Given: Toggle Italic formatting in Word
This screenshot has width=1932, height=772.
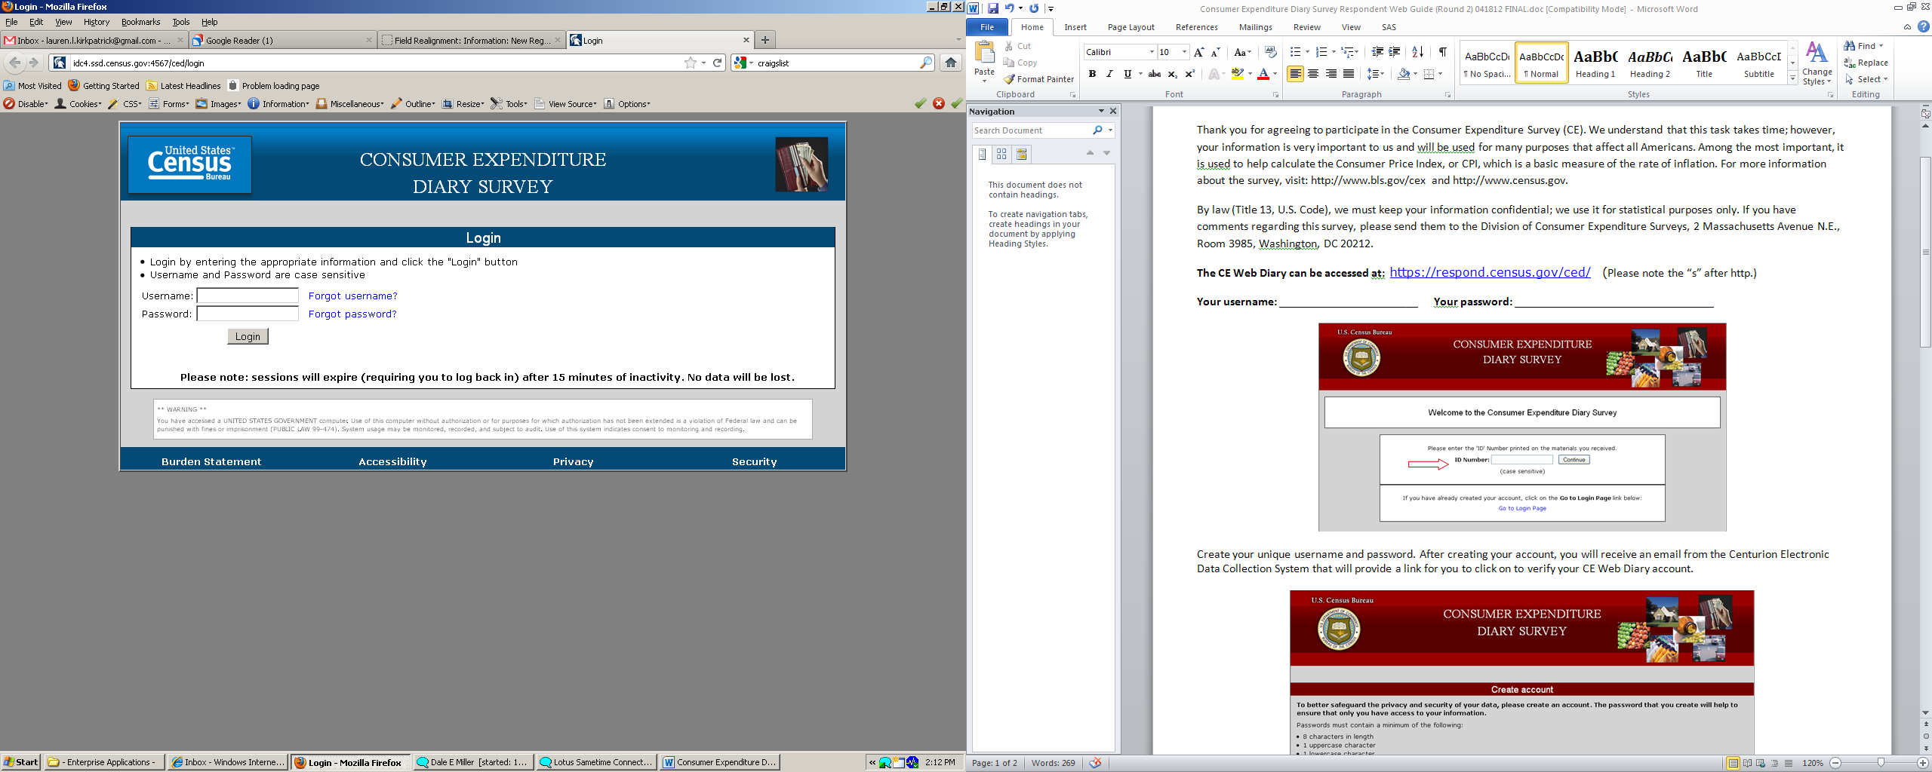Looking at the screenshot, I should pyautogui.click(x=1109, y=74).
